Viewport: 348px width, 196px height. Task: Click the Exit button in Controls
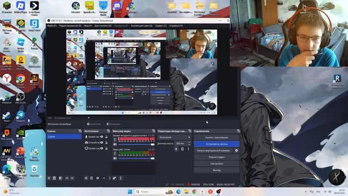(216, 170)
